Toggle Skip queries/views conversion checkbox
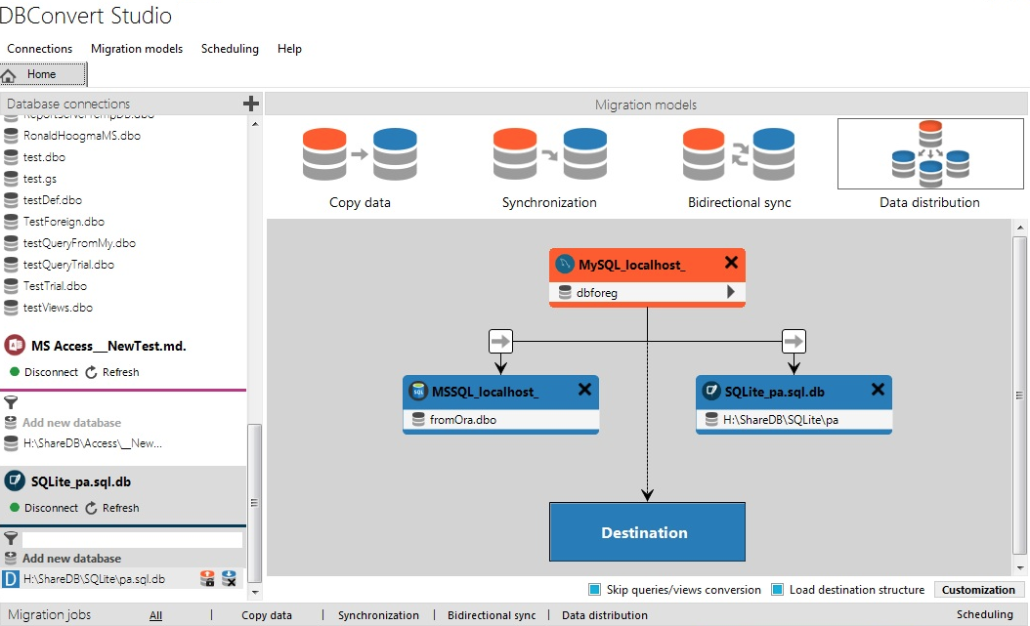Screen dimensions: 1030x626 (x=594, y=590)
